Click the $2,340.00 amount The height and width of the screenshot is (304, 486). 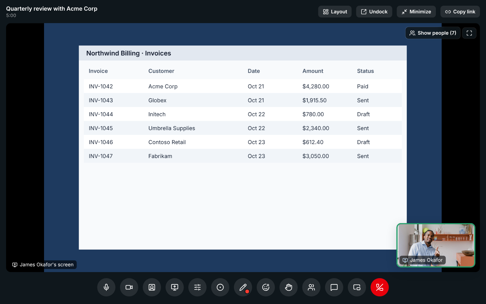tap(316, 128)
